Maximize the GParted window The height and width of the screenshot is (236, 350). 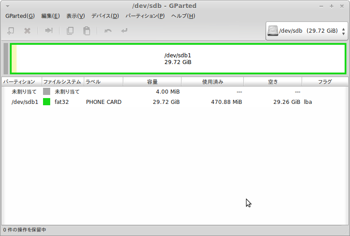(x=332, y=6)
